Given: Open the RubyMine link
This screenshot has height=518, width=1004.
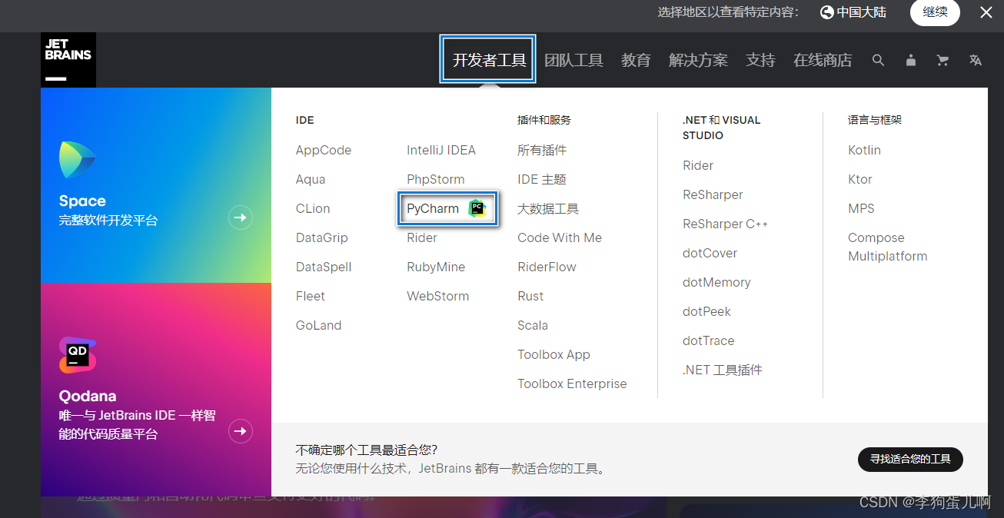Looking at the screenshot, I should tap(436, 267).
